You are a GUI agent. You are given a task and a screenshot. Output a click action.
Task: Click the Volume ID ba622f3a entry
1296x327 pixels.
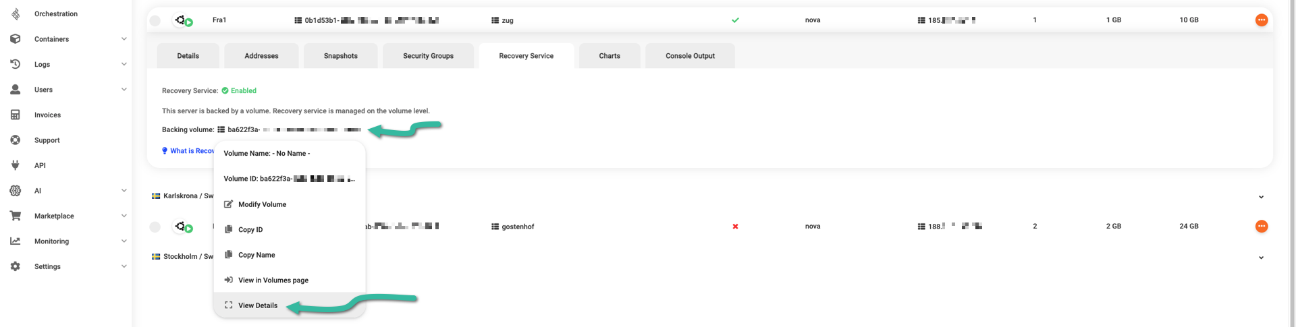point(290,179)
